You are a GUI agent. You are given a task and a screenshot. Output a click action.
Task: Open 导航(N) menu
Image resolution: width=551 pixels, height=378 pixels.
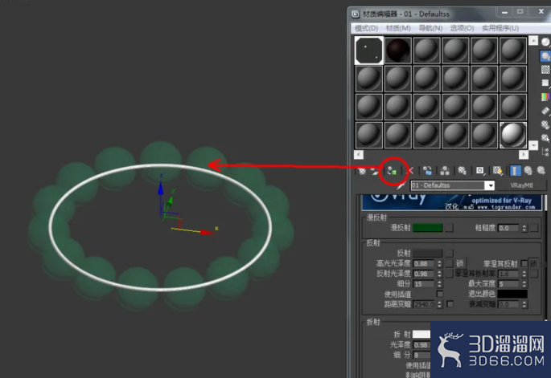(430, 28)
